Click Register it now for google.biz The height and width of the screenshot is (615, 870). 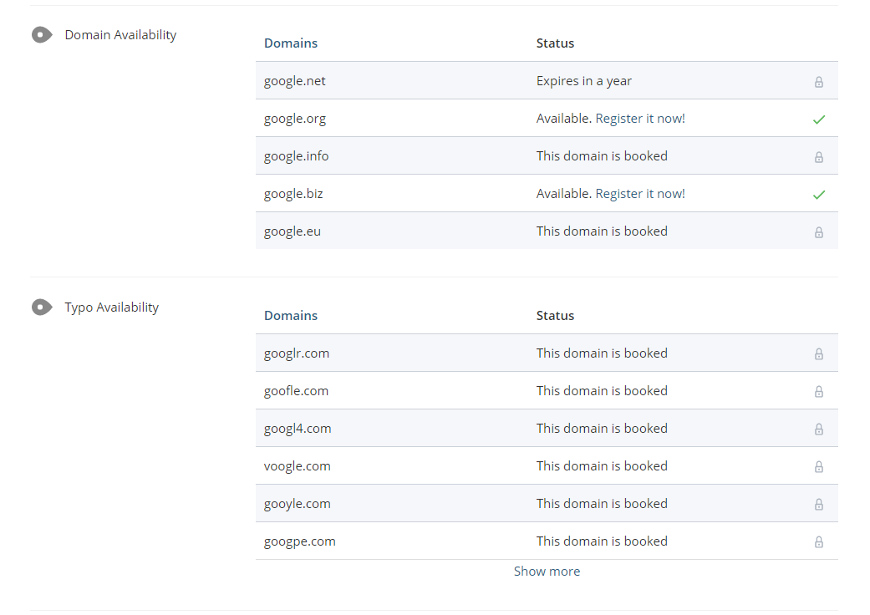640,194
